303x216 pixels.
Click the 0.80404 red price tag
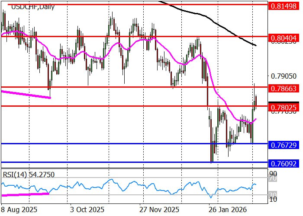pyautogui.click(x=283, y=38)
